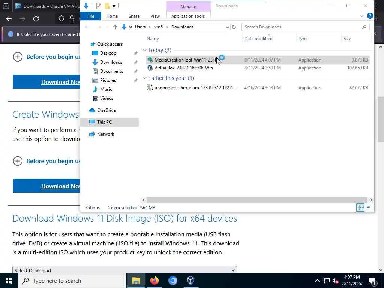Switch to the Share ribbon tab
This screenshot has width=384, height=288.
(x=134, y=16)
